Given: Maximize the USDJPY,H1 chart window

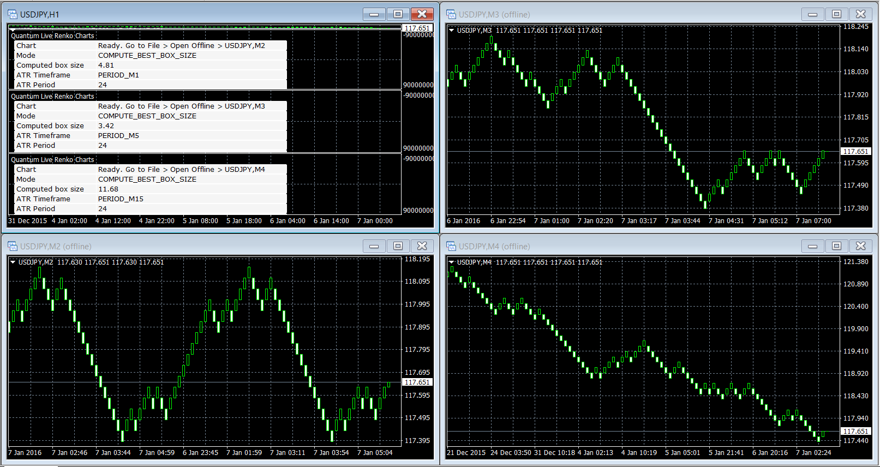Looking at the screenshot, I should 398,14.
